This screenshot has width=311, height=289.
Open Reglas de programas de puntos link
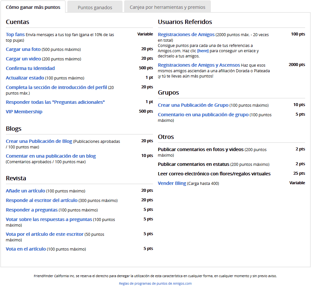point(155,283)
